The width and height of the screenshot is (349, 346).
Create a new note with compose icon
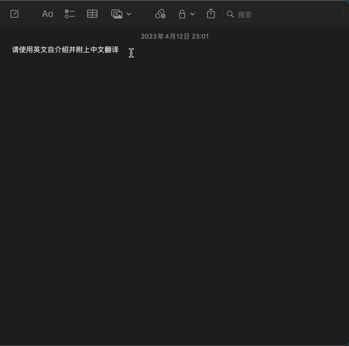[x=15, y=14]
